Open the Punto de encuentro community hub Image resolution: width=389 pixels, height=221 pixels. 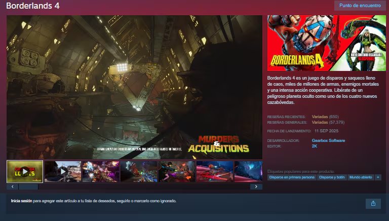click(360, 6)
